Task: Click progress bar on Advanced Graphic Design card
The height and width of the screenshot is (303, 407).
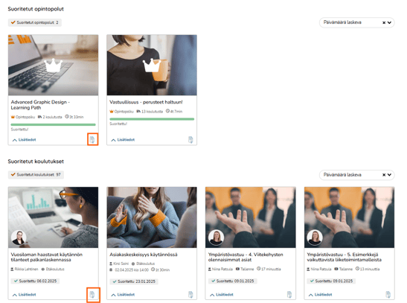Action: click(x=54, y=124)
